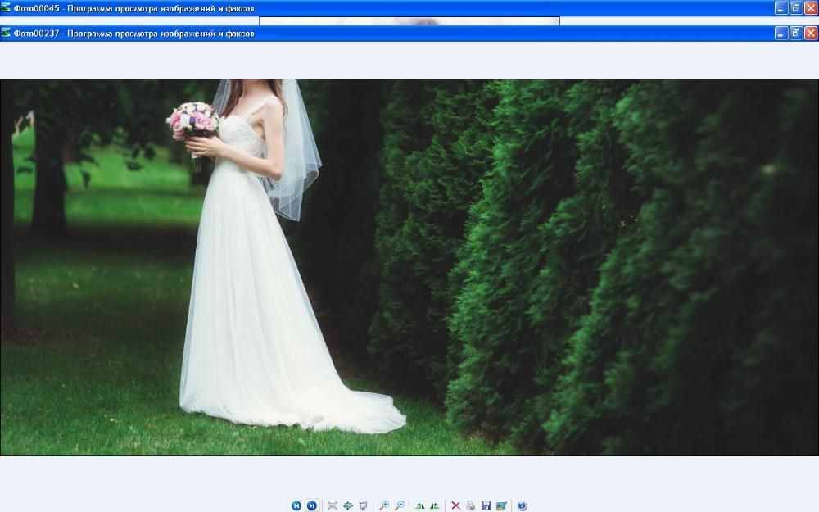Rotate the image clockwise
Screen dimensions: 819x512
[420, 505]
